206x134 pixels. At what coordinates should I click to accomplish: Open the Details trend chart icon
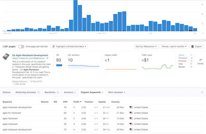pos(200,60)
